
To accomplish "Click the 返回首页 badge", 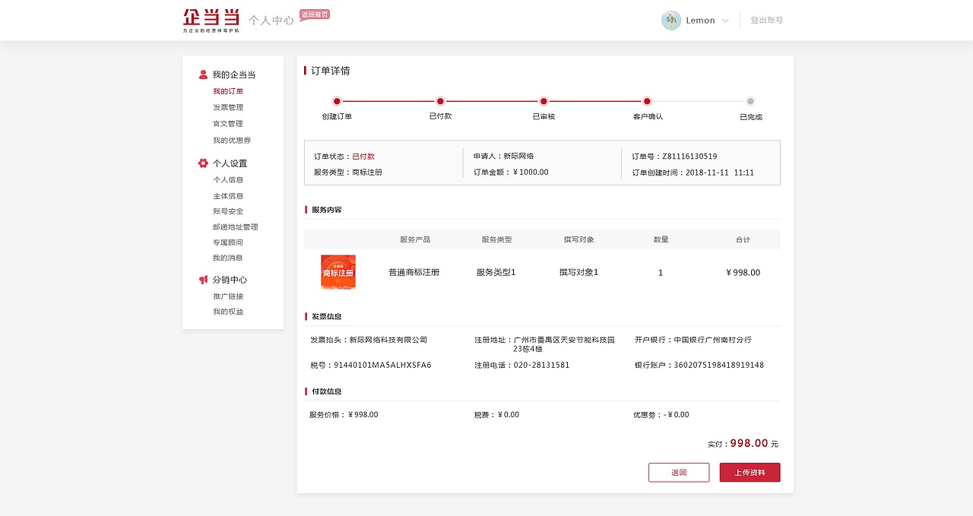I will pyautogui.click(x=315, y=14).
